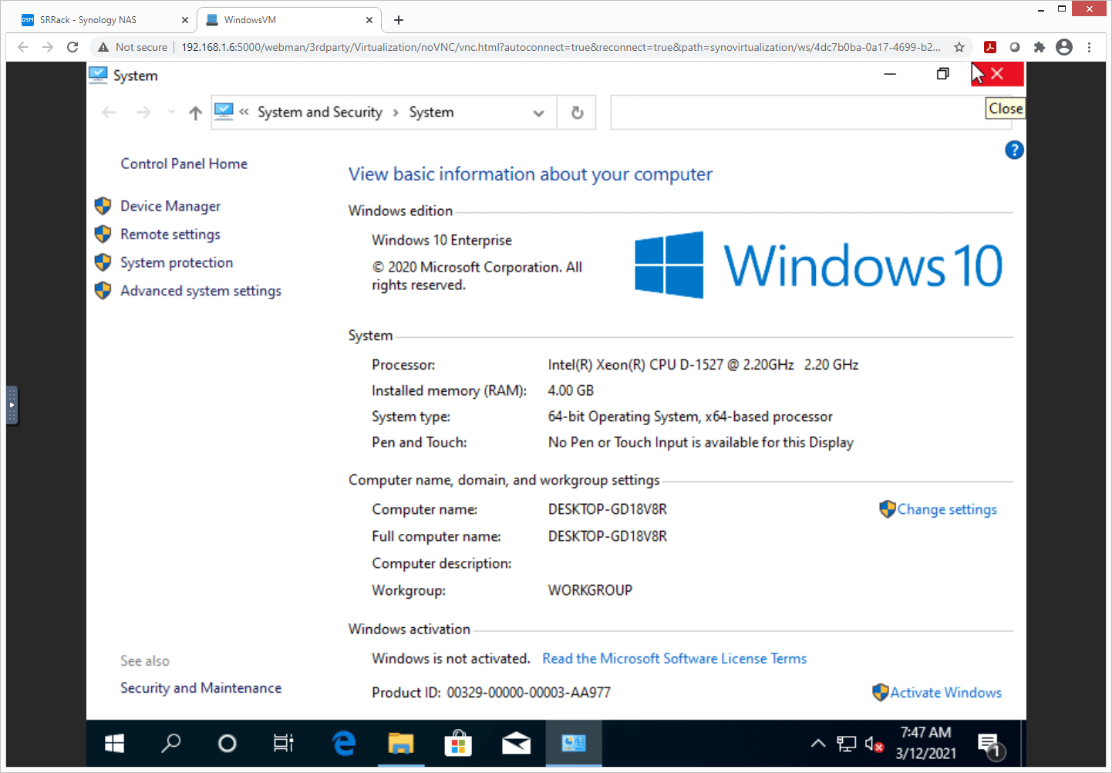Click the Control Panel System taskbar icon
Image resolution: width=1112 pixels, height=773 pixels.
click(x=574, y=743)
